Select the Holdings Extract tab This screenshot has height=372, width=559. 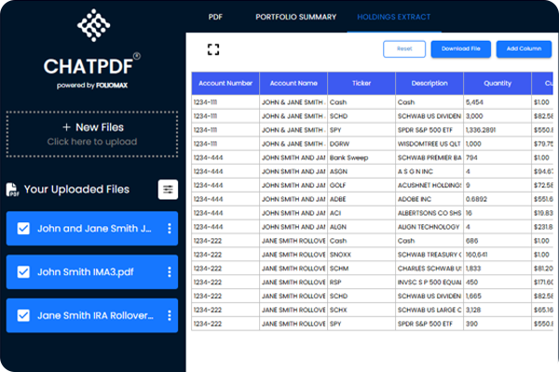394,17
